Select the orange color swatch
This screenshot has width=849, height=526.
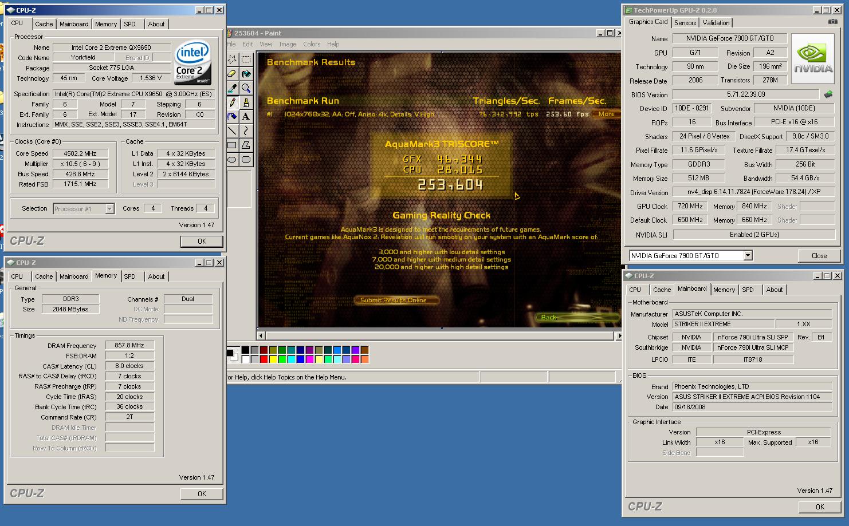click(x=364, y=359)
